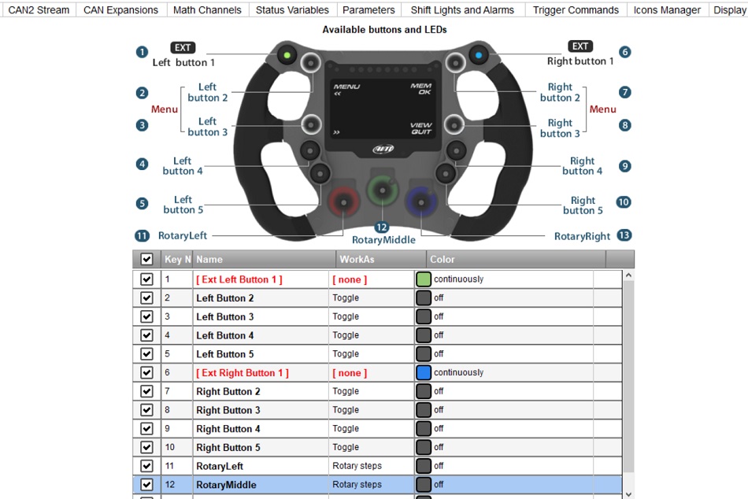The height and width of the screenshot is (499, 748).
Task: Click the left EXT badge icon
Action: tap(183, 47)
